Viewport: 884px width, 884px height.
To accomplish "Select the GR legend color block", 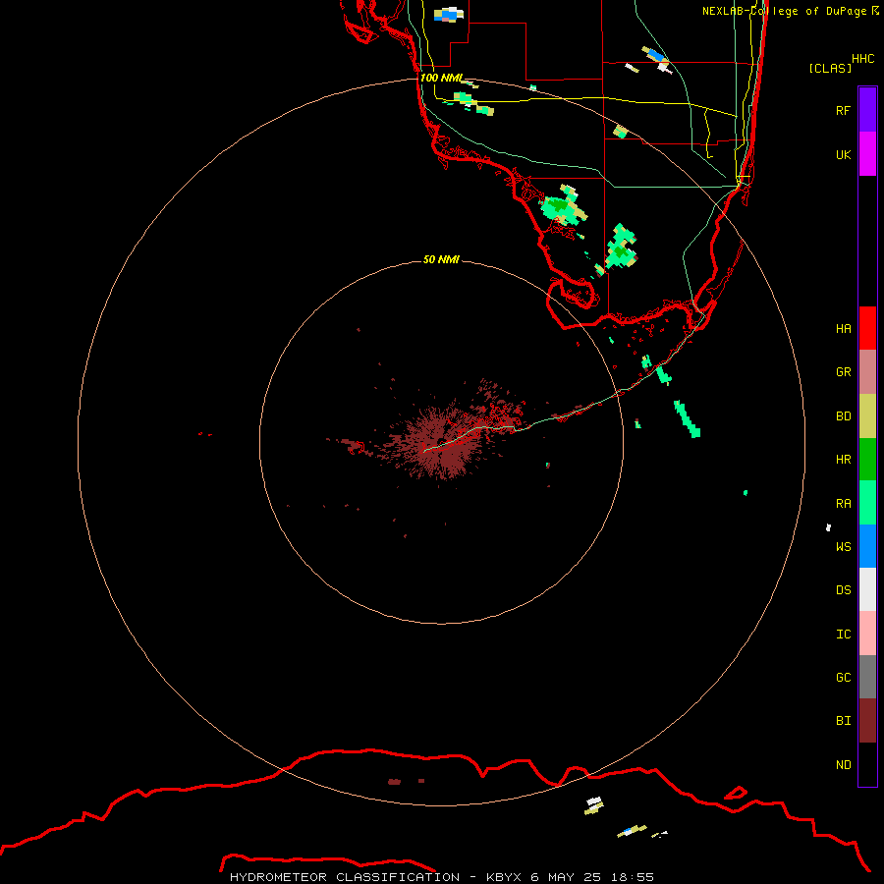I will pyautogui.click(x=867, y=372).
